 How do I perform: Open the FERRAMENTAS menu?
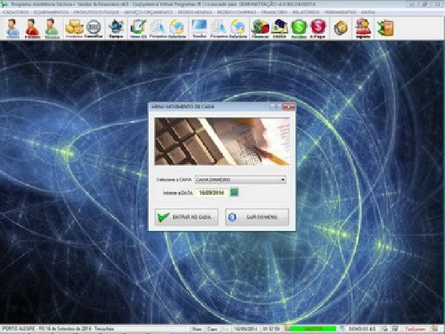tap(340, 13)
